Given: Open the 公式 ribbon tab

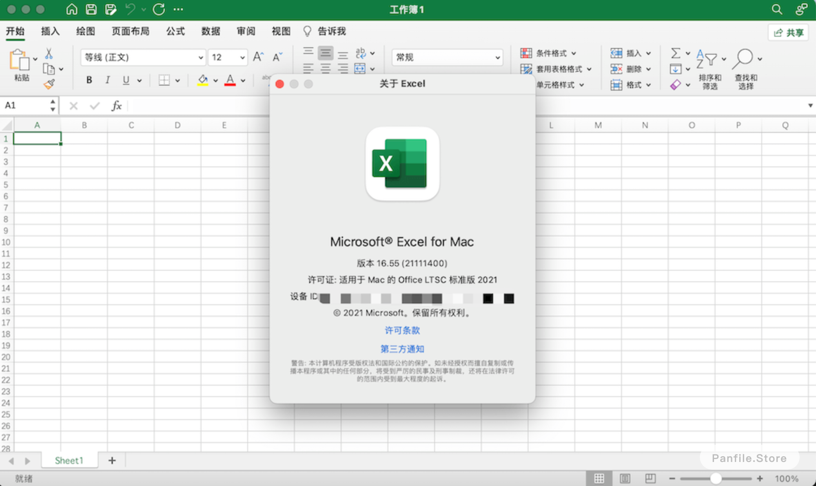Looking at the screenshot, I should point(175,31).
